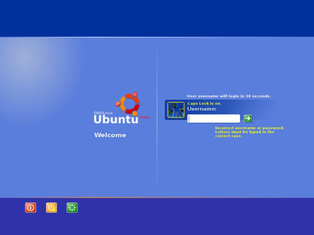
Task: Click the 'Username:' label
Action: [202, 109]
